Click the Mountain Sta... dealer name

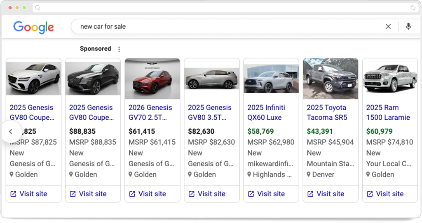point(331,164)
